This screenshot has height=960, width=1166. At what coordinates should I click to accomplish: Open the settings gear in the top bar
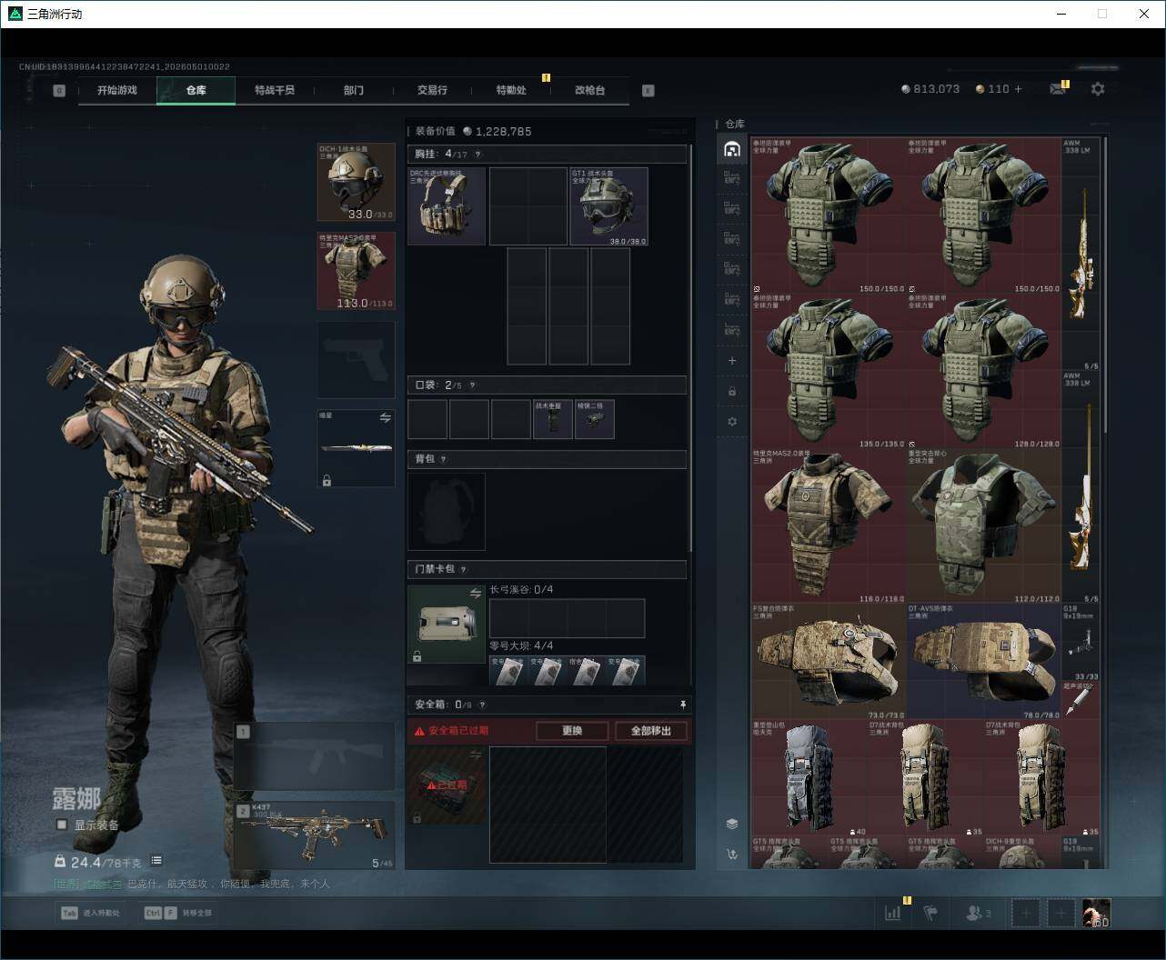(1098, 89)
